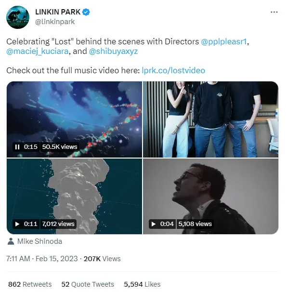Pause the first video playing at 0:15

coord(17,147)
